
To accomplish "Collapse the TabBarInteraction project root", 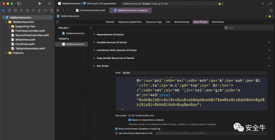I will click(4, 17).
